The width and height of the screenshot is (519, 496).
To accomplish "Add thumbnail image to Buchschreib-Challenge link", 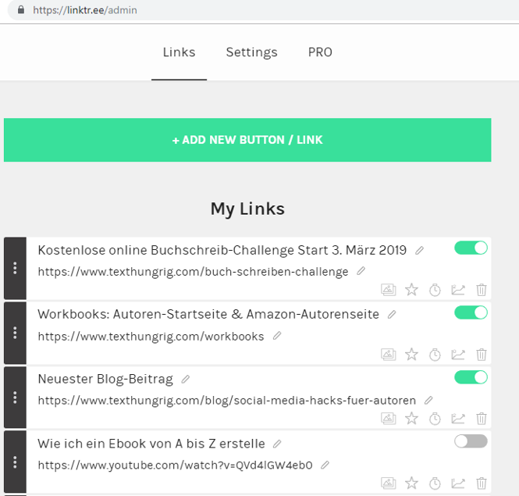I will point(388,290).
